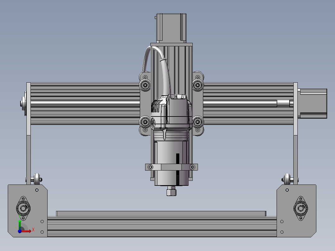Screen dimensions: 335x251
Task: Select the X-axis stepper motor on the gantry's right end
Action: (312, 104)
